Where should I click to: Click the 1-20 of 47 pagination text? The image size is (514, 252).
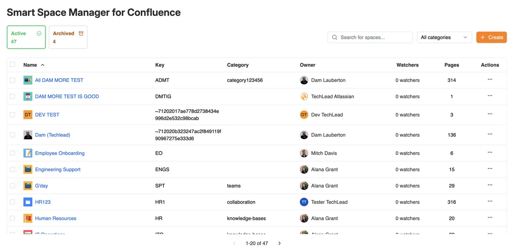tap(257, 243)
